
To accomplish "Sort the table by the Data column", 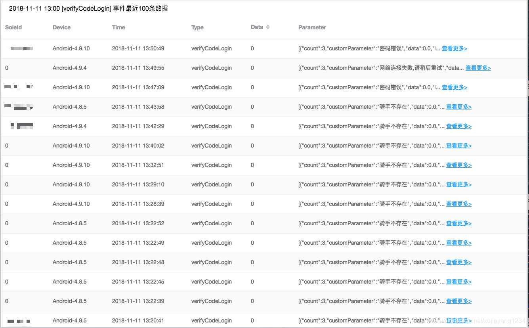I will click(x=268, y=27).
